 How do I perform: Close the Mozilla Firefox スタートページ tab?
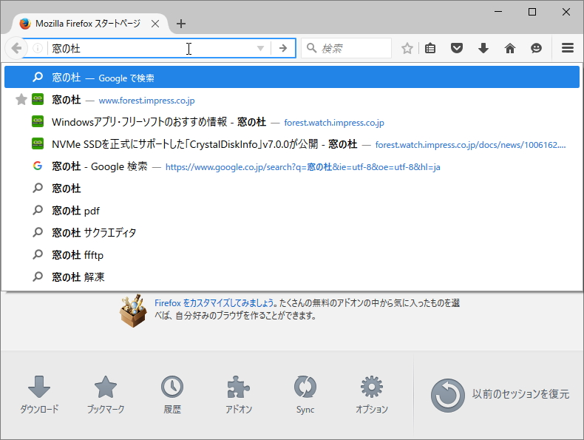[x=155, y=24]
